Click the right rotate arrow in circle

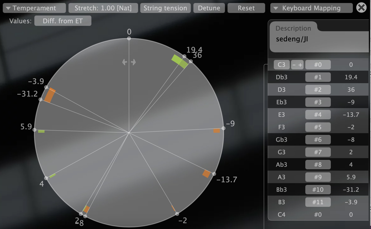pyautogui.click(x=133, y=62)
